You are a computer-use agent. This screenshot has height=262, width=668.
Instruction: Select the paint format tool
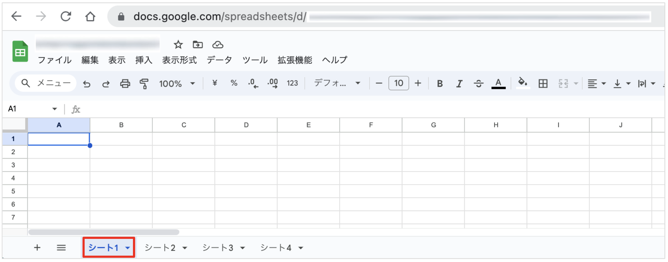tap(144, 84)
